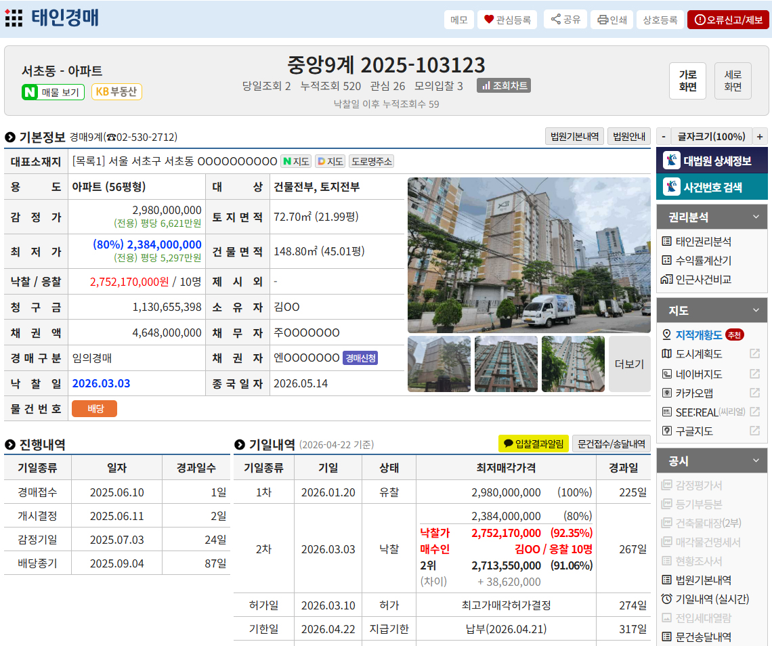Enable 입찰결과알림 notification
This screenshot has width=772, height=646.
pos(534,444)
